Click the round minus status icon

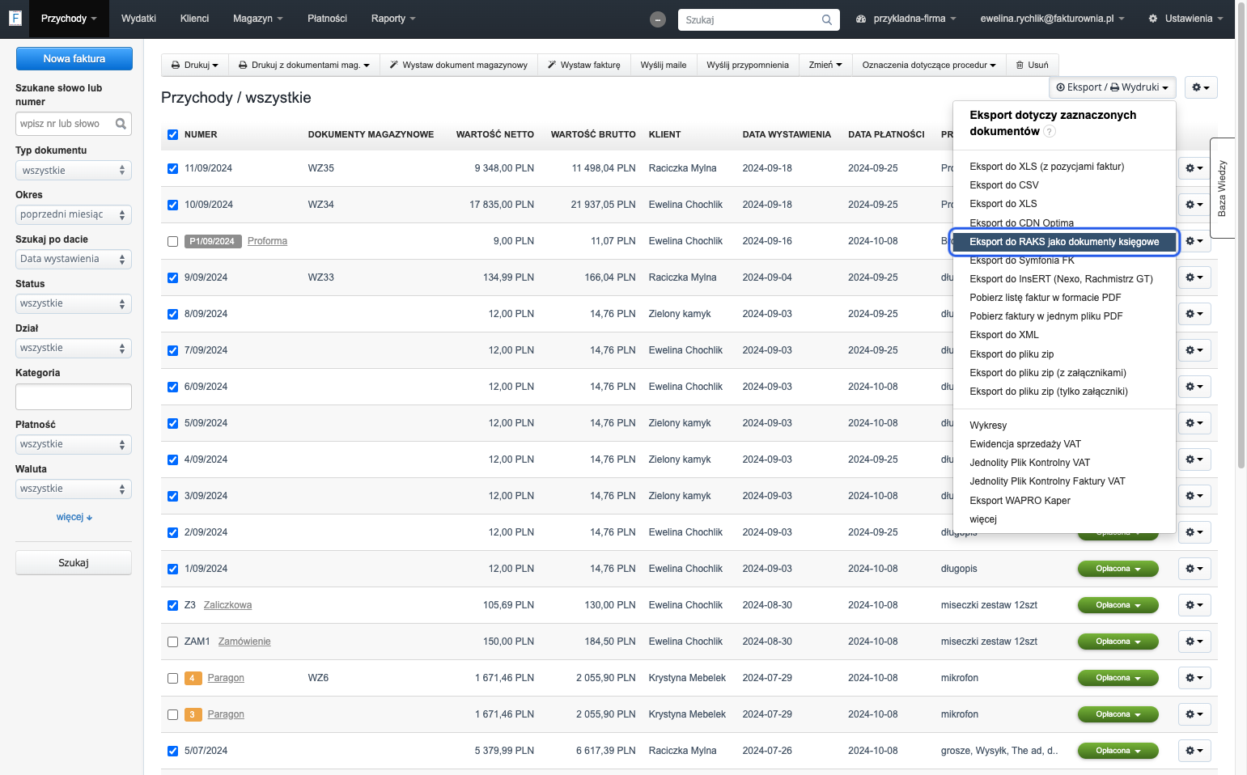tap(658, 19)
